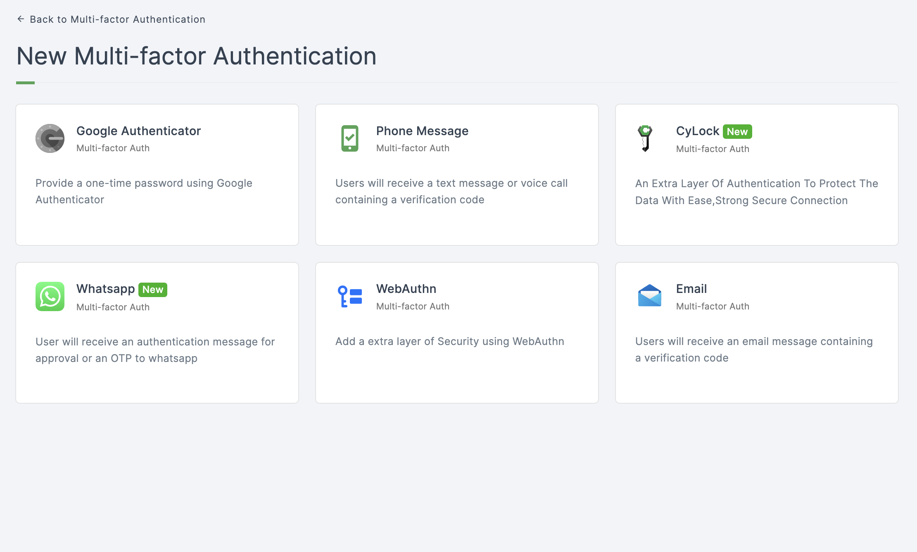Click the CyLock key icon
This screenshot has width=917, height=552.
click(645, 138)
